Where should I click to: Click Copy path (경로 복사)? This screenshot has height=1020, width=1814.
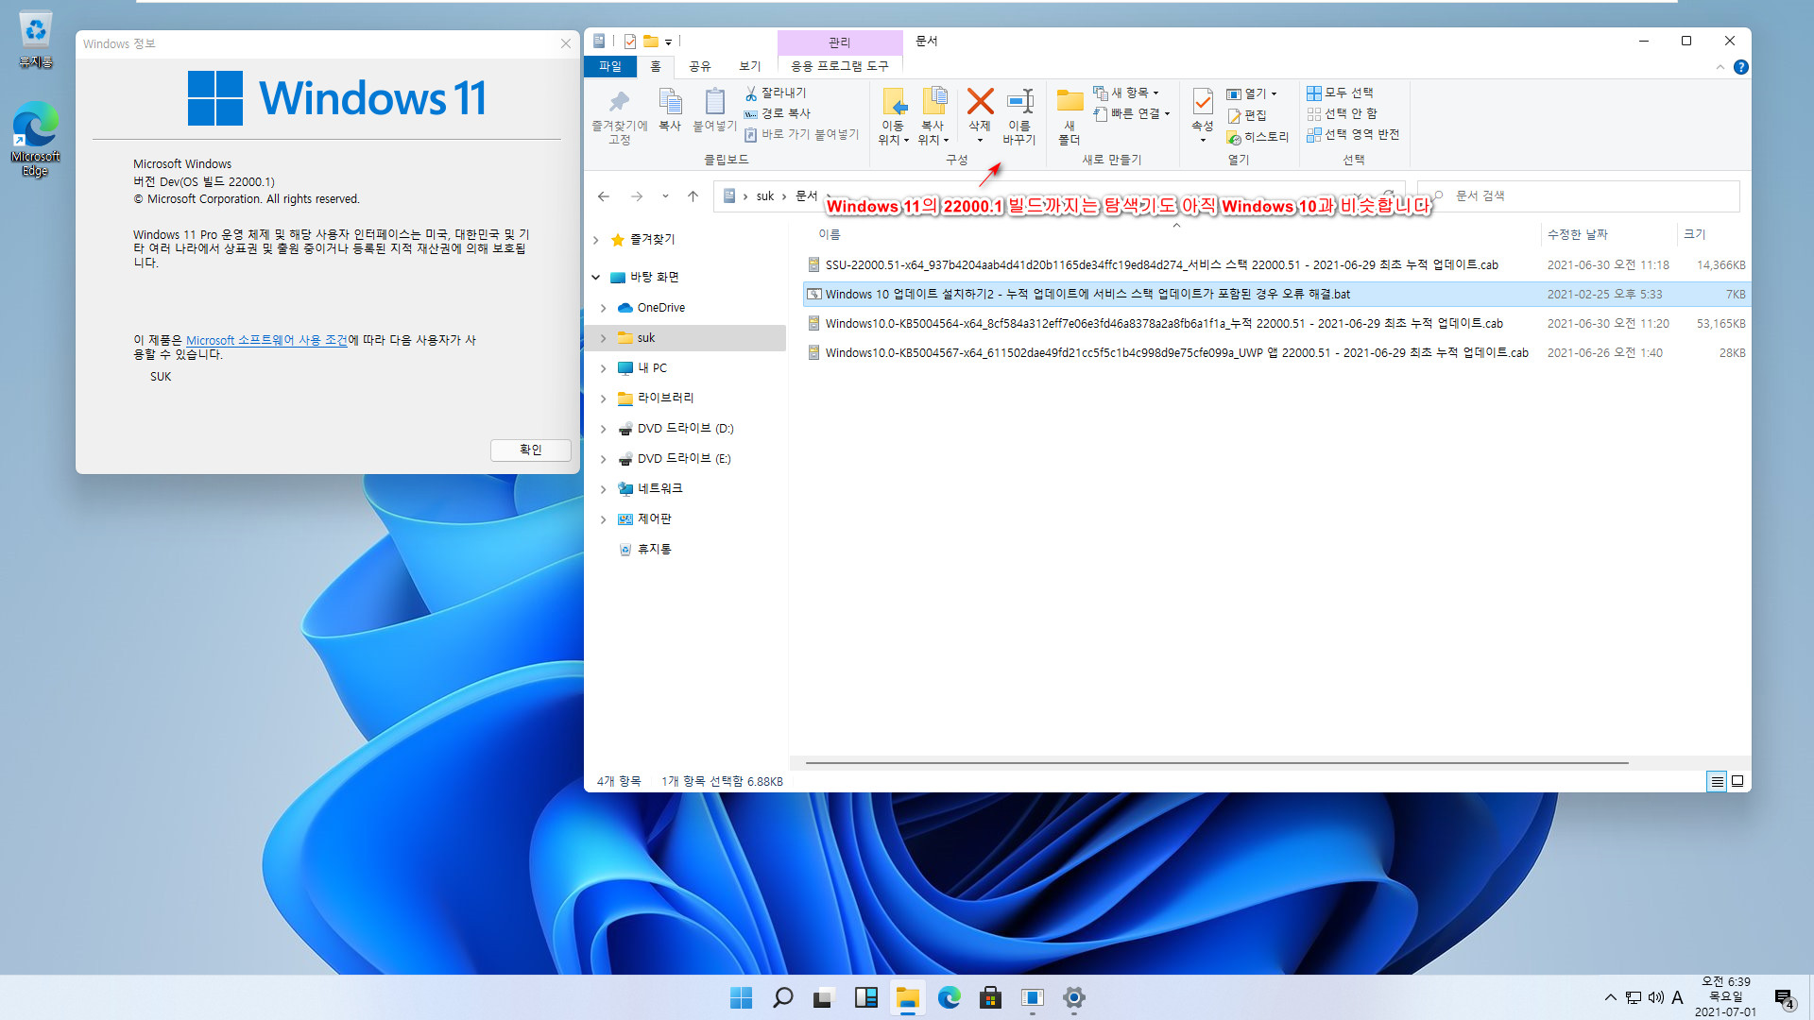pos(777,113)
